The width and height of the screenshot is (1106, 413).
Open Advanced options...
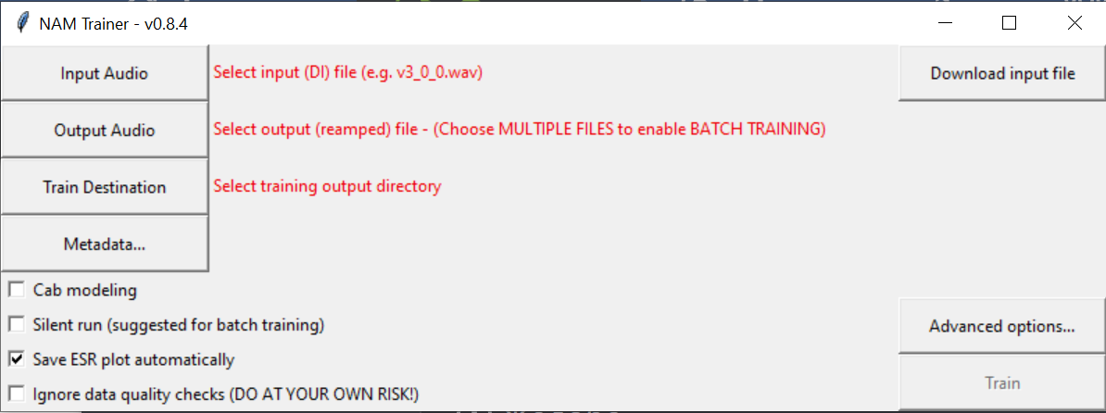point(1001,326)
